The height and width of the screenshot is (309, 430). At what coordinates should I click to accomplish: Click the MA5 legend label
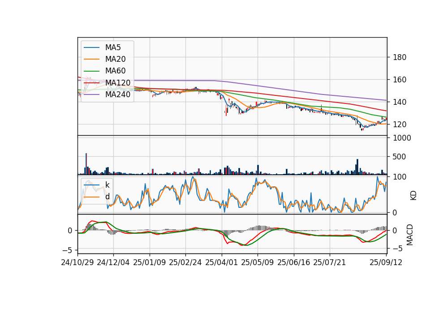point(113,47)
